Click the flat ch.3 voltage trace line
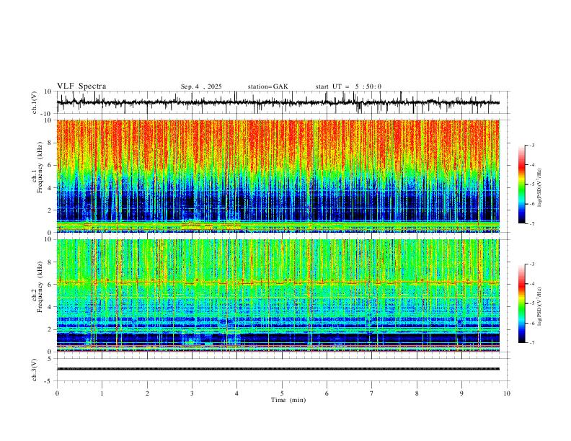Screen dimensions: 571x441 tap(278, 369)
